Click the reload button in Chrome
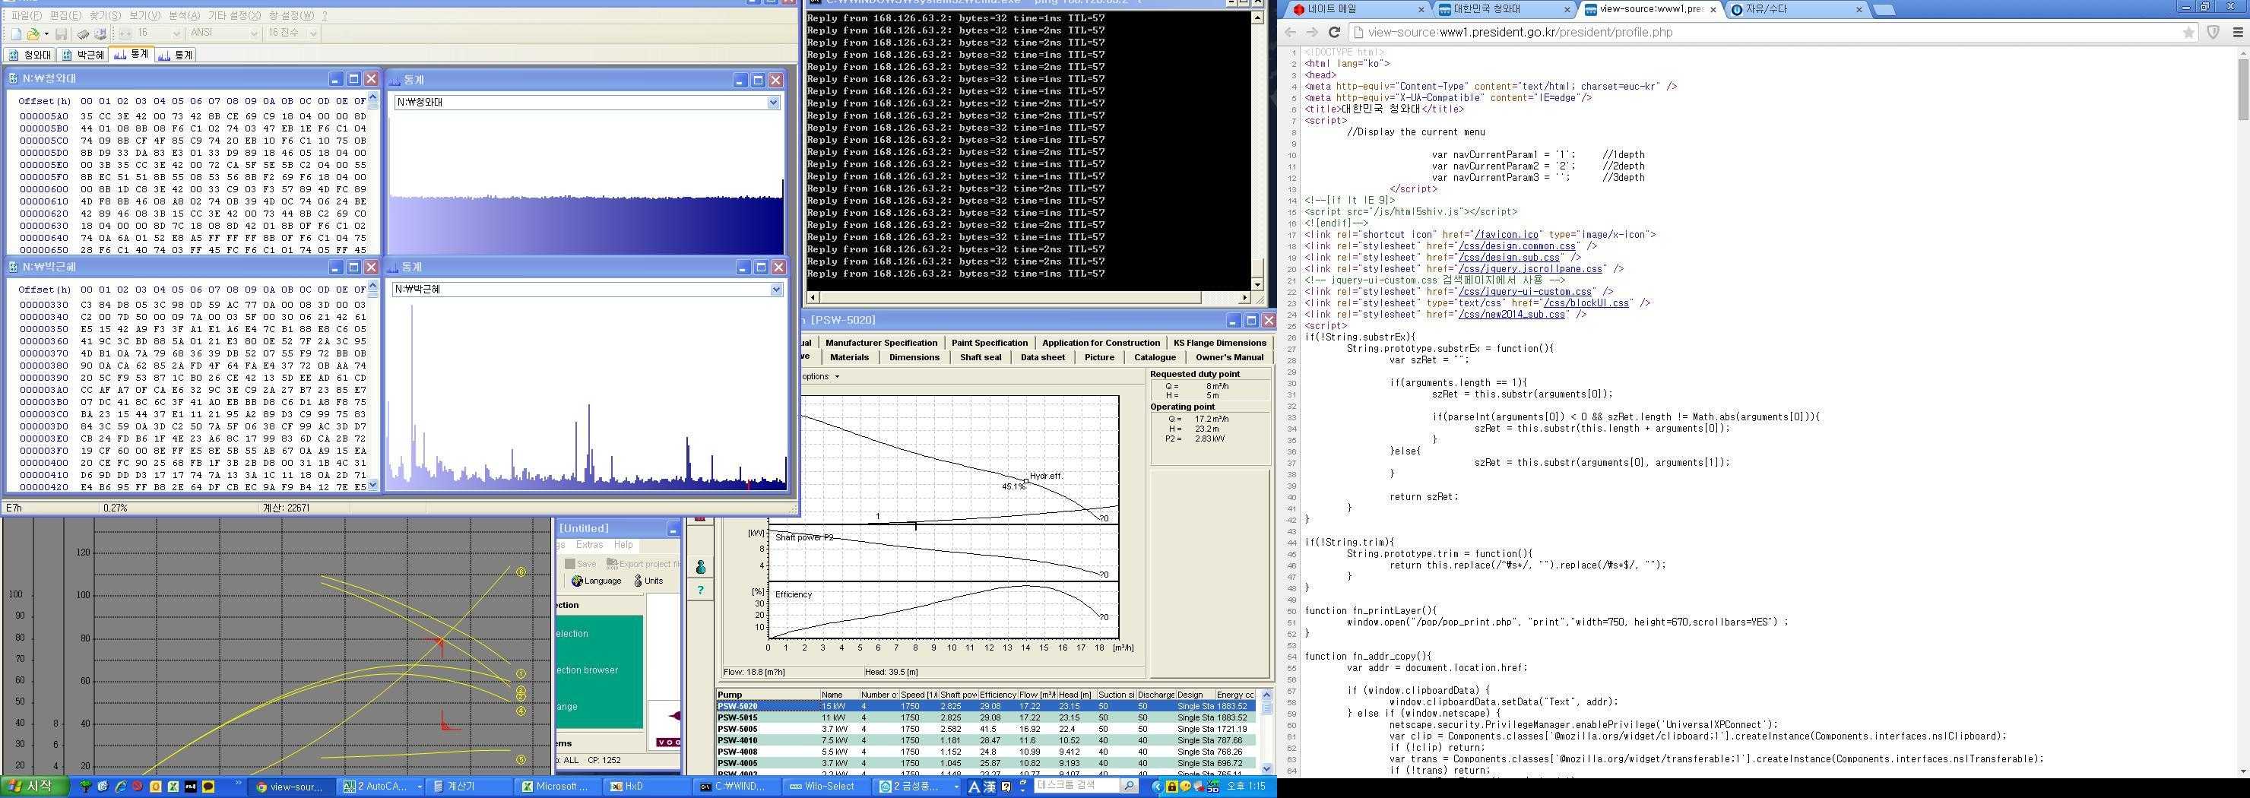Image resolution: width=2250 pixels, height=798 pixels. click(1334, 33)
